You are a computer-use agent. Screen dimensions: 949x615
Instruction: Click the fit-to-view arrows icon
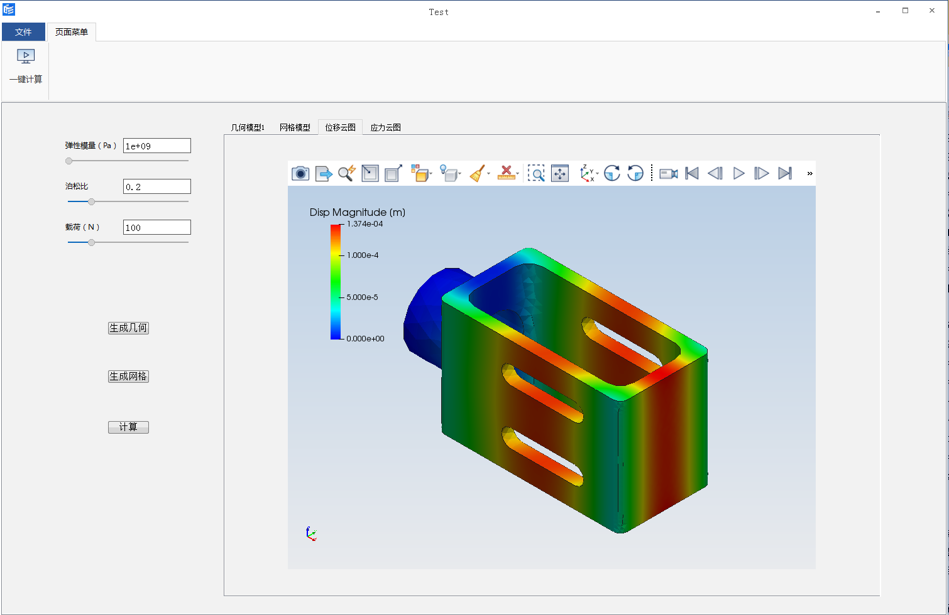coord(560,173)
